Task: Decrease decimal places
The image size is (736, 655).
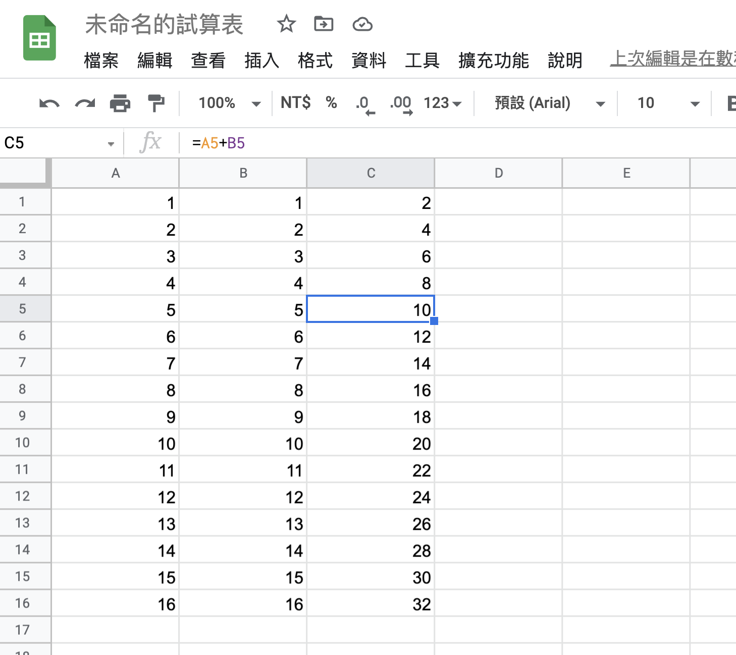Action: [364, 103]
